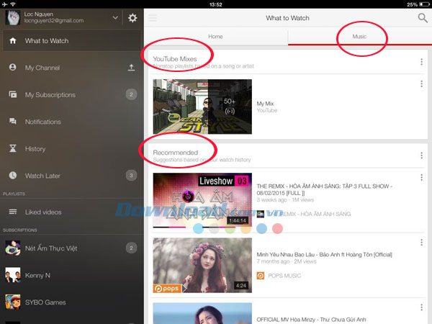Open more options for THE REMIX video
Screen dimensions: 432x324
point(421,177)
